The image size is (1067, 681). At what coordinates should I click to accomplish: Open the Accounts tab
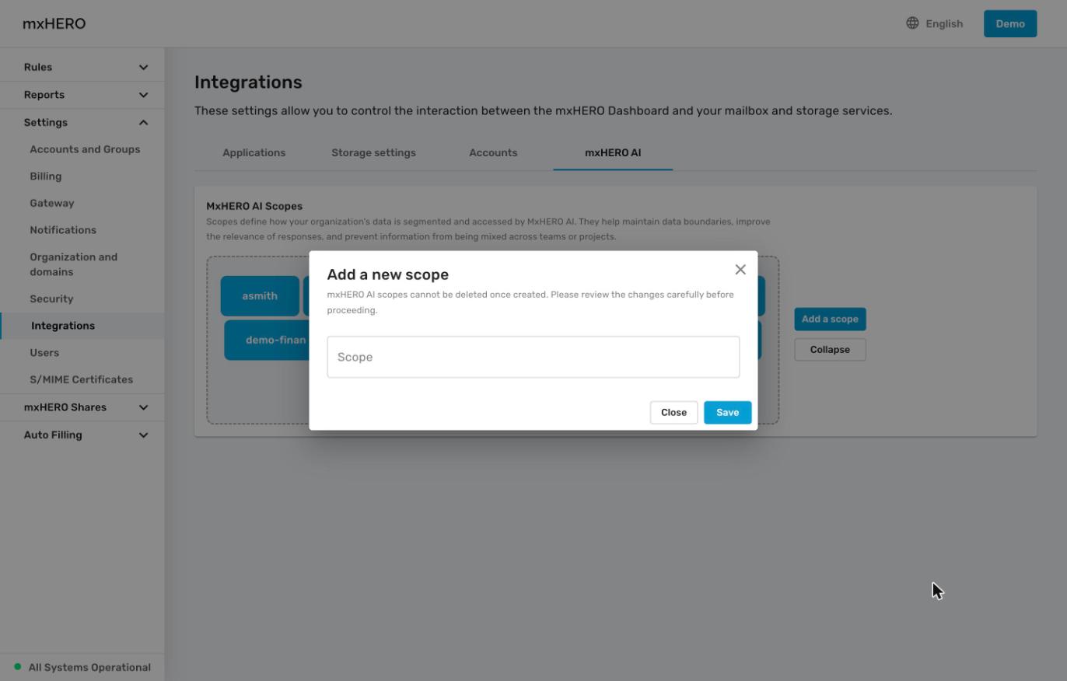click(x=493, y=153)
